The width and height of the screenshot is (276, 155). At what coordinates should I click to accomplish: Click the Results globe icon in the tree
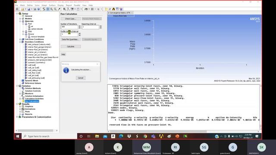[x=20, y=104]
